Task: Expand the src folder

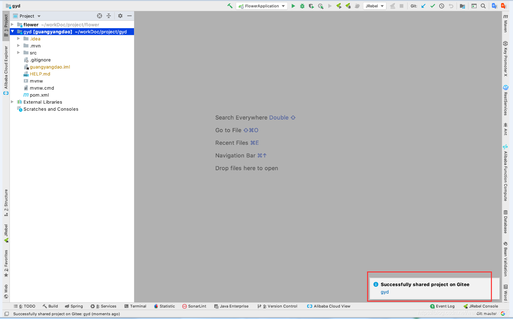Action: 18,53
